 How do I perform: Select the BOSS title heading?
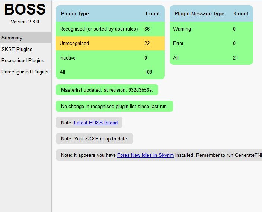(25, 9)
